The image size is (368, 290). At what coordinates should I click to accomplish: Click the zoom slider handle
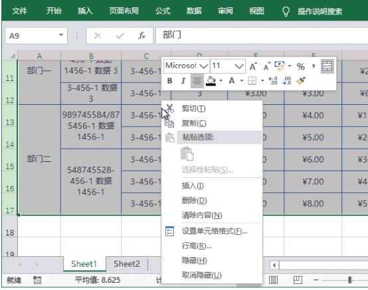pos(349,280)
